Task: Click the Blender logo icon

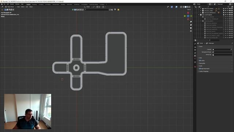Action: pyautogui.click(x=1, y=4)
